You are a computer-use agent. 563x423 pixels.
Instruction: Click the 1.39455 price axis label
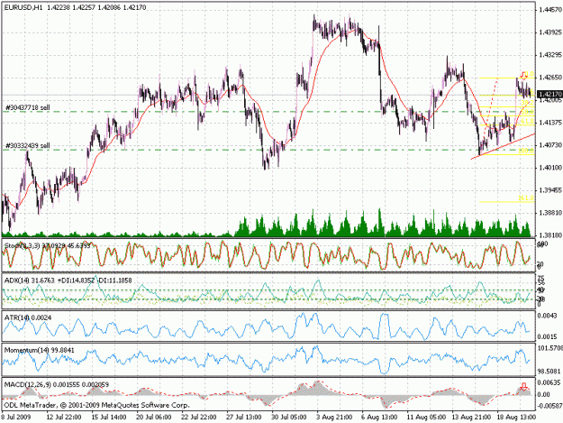coord(550,190)
